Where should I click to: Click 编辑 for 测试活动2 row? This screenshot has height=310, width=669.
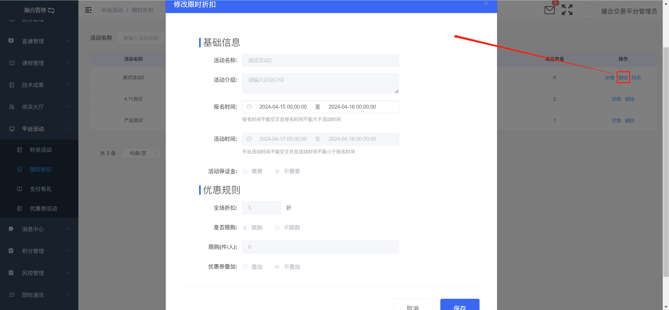coord(623,78)
